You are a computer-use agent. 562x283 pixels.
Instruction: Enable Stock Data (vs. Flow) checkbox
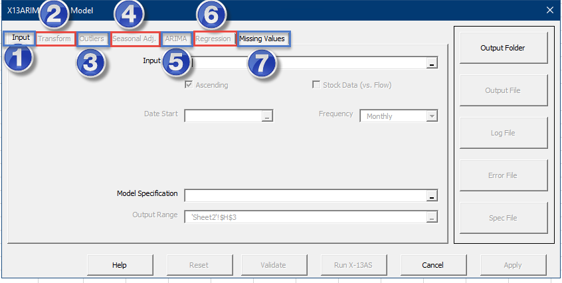[316, 85]
